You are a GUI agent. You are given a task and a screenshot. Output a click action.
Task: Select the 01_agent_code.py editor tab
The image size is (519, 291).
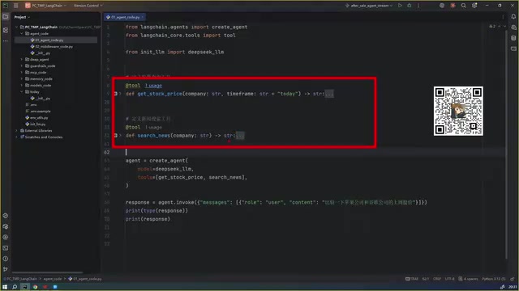coord(125,17)
